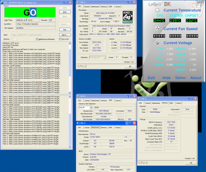Open Processor selection dropdown in CPU-Z

click(105, 57)
